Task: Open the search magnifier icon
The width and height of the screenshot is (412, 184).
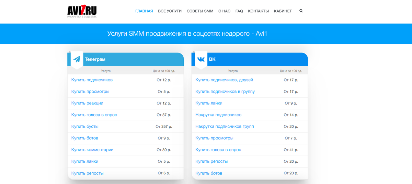Action: pos(301,11)
